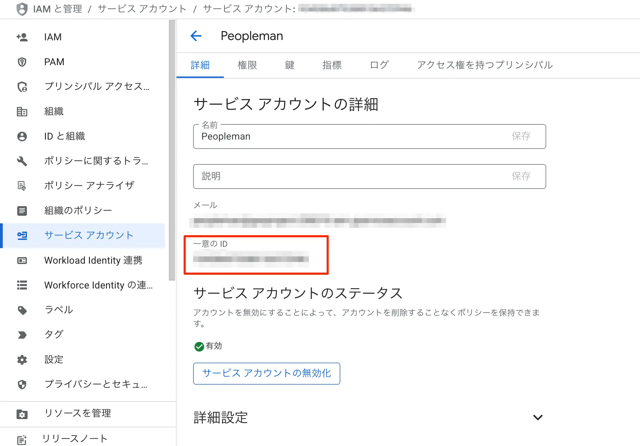Switch to the 鍵 tab
The height and width of the screenshot is (446, 640).
pos(290,65)
